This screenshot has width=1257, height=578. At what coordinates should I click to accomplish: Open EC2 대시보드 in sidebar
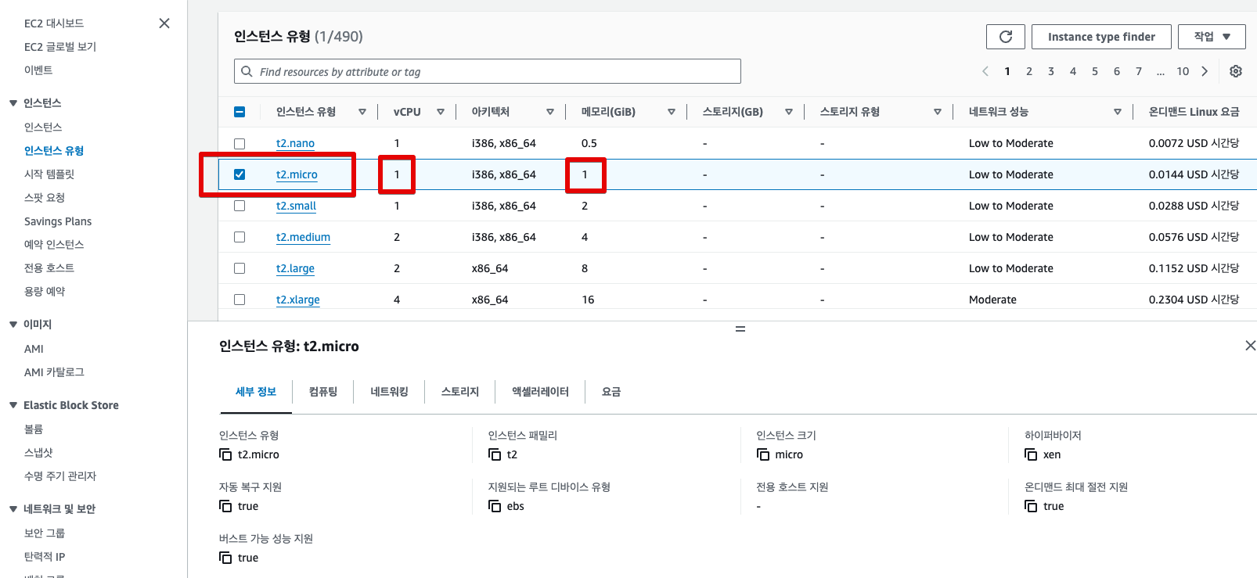pos(54,23)
